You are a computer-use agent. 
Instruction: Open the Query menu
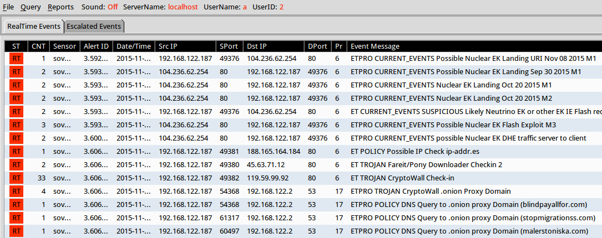tap(31, 7)
